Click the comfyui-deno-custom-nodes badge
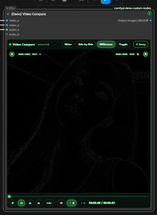 (132, 8)
